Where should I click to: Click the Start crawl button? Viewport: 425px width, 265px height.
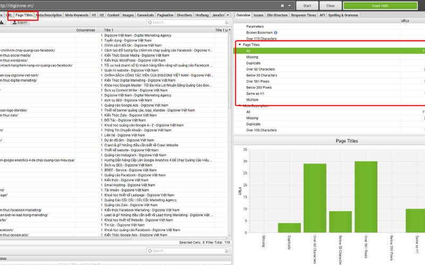click(x=307, y=6)
